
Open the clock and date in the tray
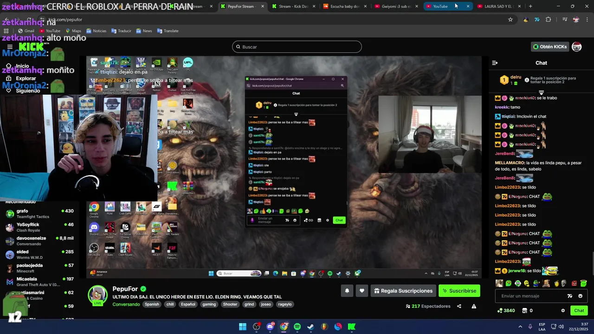pyautogui.click(x=579, y=327)
